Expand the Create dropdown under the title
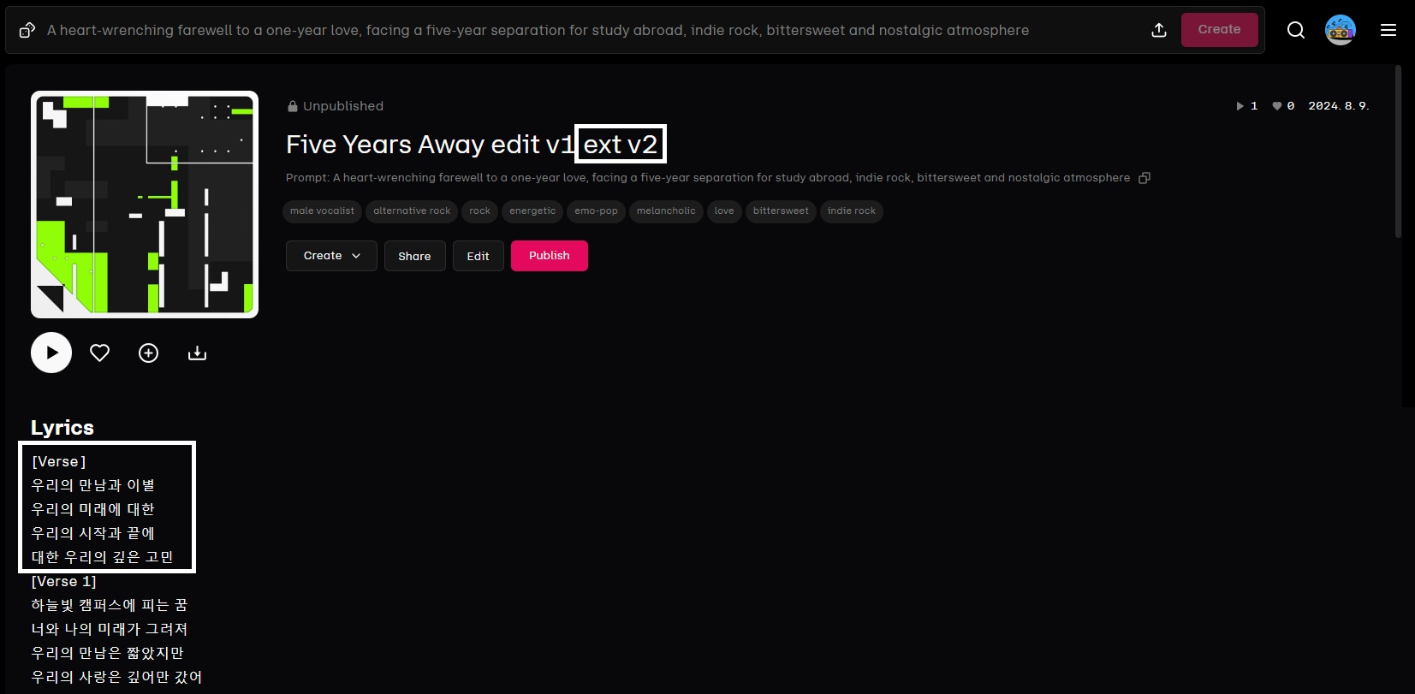The width and height of the screenshot is (1415, 694). [331, 256]
